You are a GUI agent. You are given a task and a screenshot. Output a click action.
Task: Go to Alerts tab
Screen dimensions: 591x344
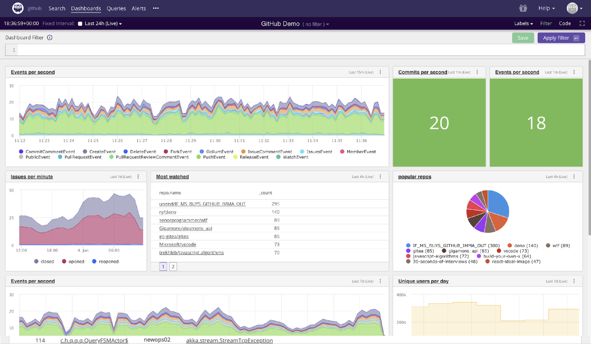pos(139,8)
